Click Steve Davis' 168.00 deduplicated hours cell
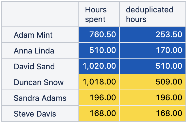Image resolution: width=188 pixels, height=125 pixels. pos(153,113)
